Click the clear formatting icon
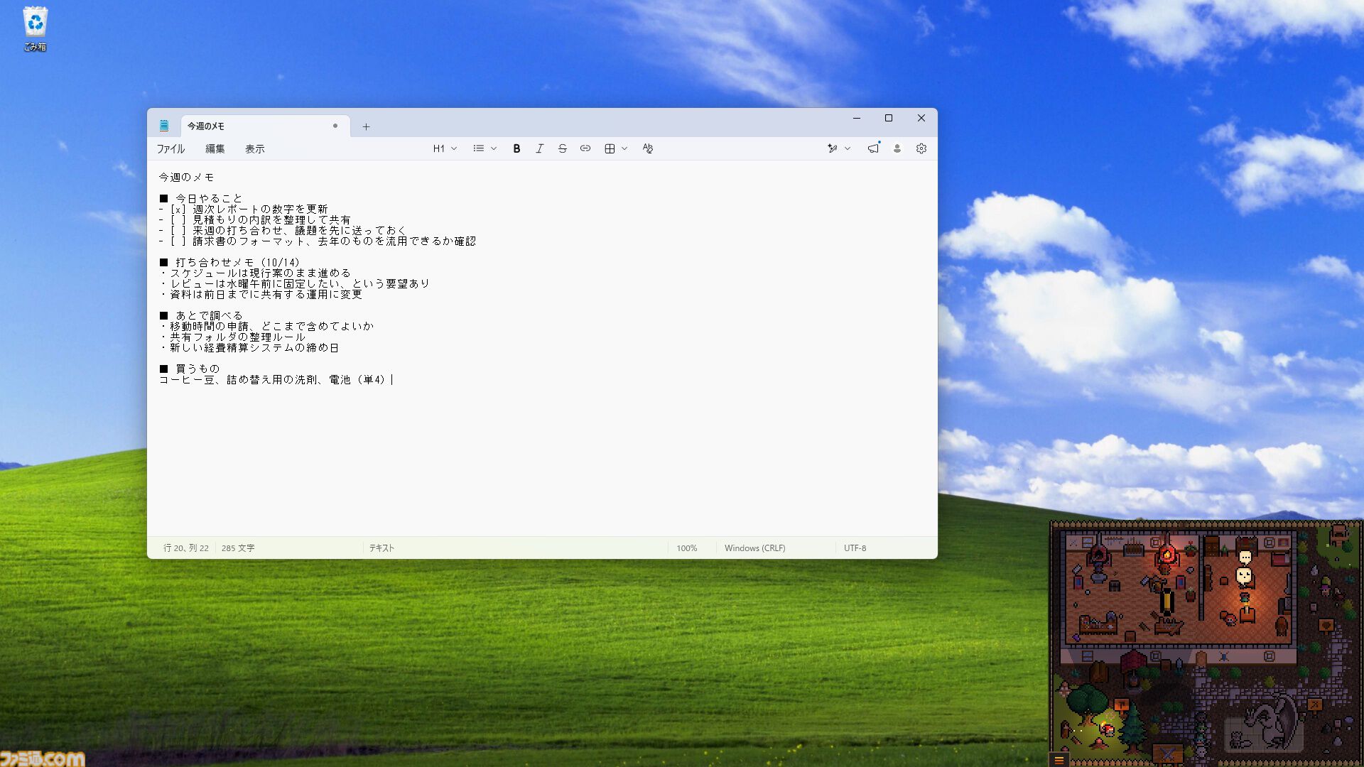 pyautogui.click(x=647, y=148)
